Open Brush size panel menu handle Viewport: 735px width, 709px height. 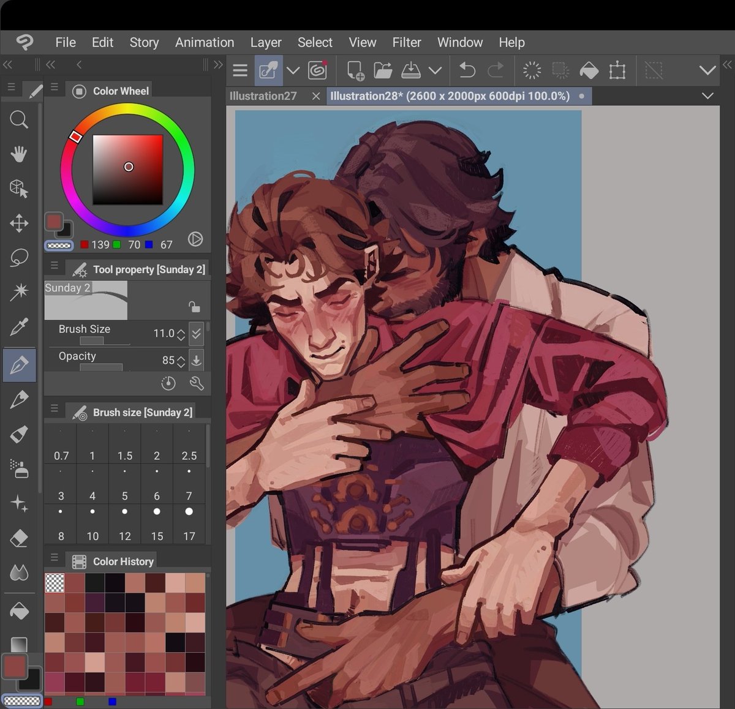coord(55,408)
